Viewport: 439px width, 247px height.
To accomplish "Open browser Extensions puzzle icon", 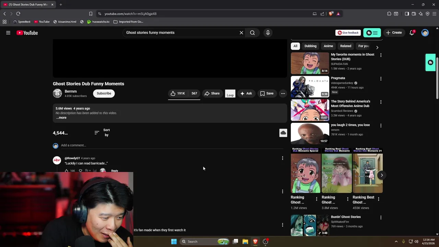I will click(x=389, y=14).
